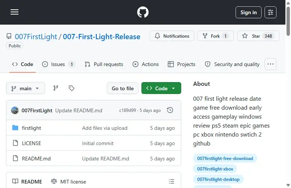View branches via the branch icon
The image size is (291, 188).
click(56, 88)
